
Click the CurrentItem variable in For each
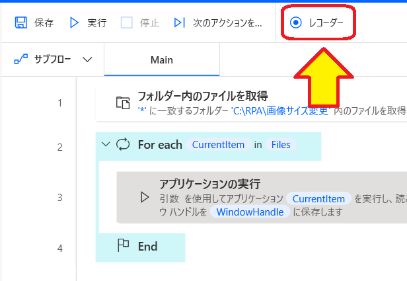pyautogui.click(x=218, y=145)
